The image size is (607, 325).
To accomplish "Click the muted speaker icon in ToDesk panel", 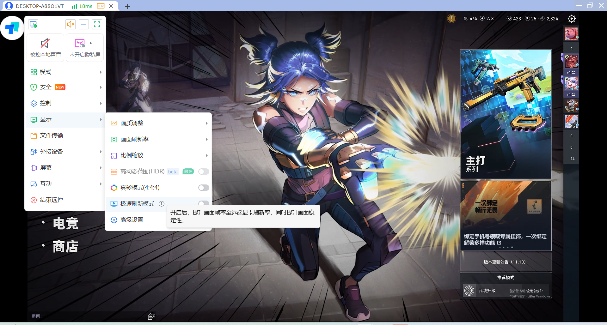I will point(71,24).
